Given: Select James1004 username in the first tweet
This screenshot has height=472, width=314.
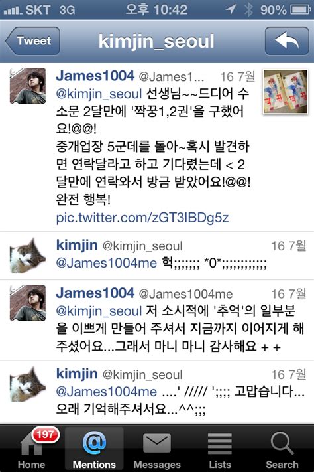Looking at the screenshot, I should click(x=95, y=76).
